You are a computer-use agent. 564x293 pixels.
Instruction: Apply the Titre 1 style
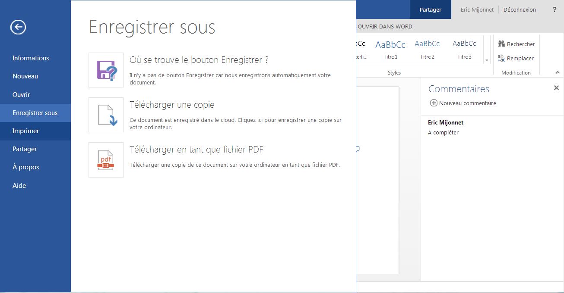point(390,49)
